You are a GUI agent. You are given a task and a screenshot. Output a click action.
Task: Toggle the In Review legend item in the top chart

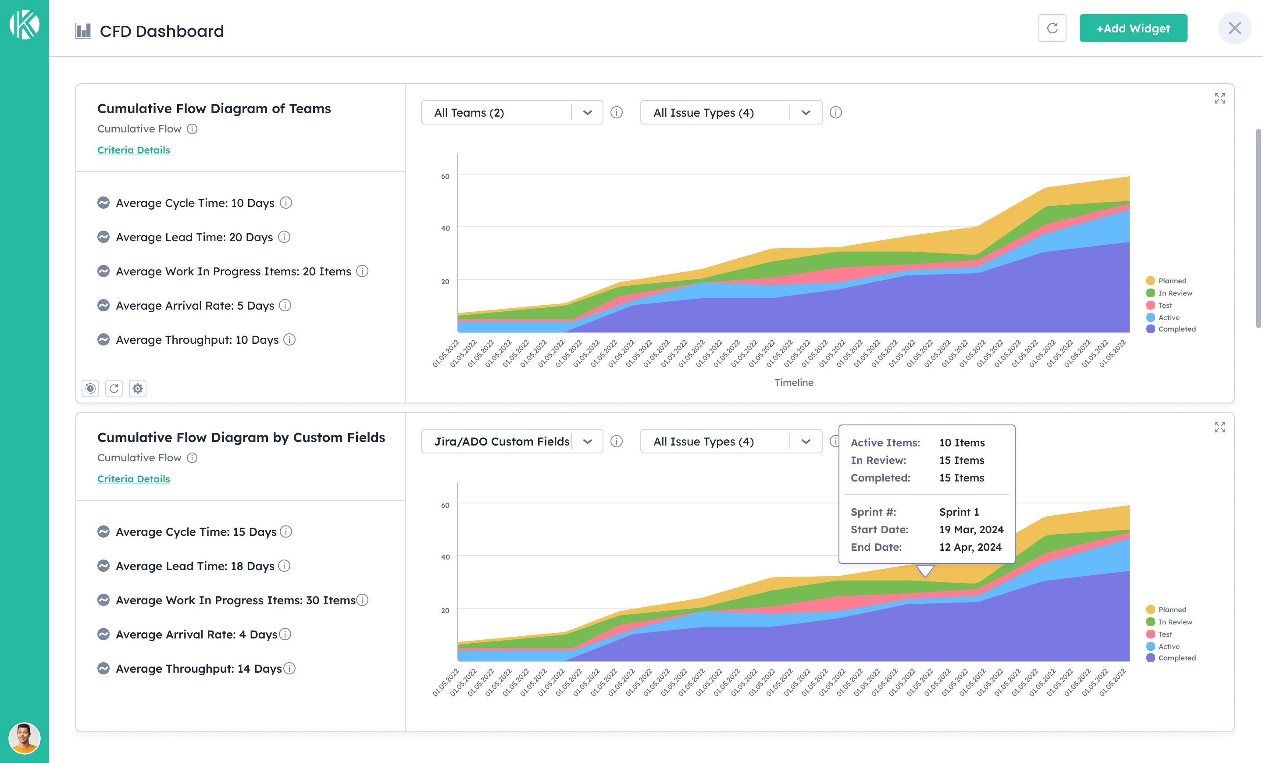[x=1174, y=293]
